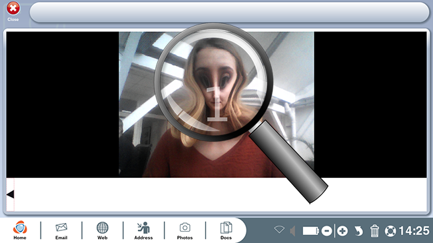Image resolution: width=433 pixels, height=243 pixels.
Task: Open the Email envelope icon
Action: 61,230
